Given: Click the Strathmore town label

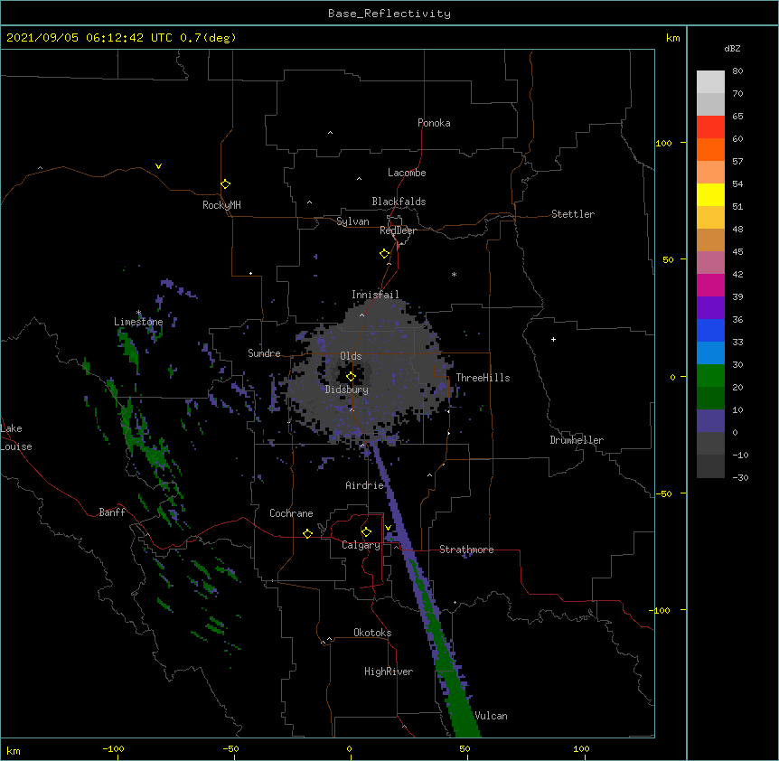Looking at the screenshot, I should point(466,550).
